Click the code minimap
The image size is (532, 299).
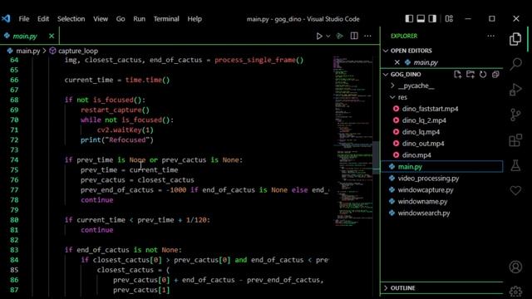pos(352,140)
